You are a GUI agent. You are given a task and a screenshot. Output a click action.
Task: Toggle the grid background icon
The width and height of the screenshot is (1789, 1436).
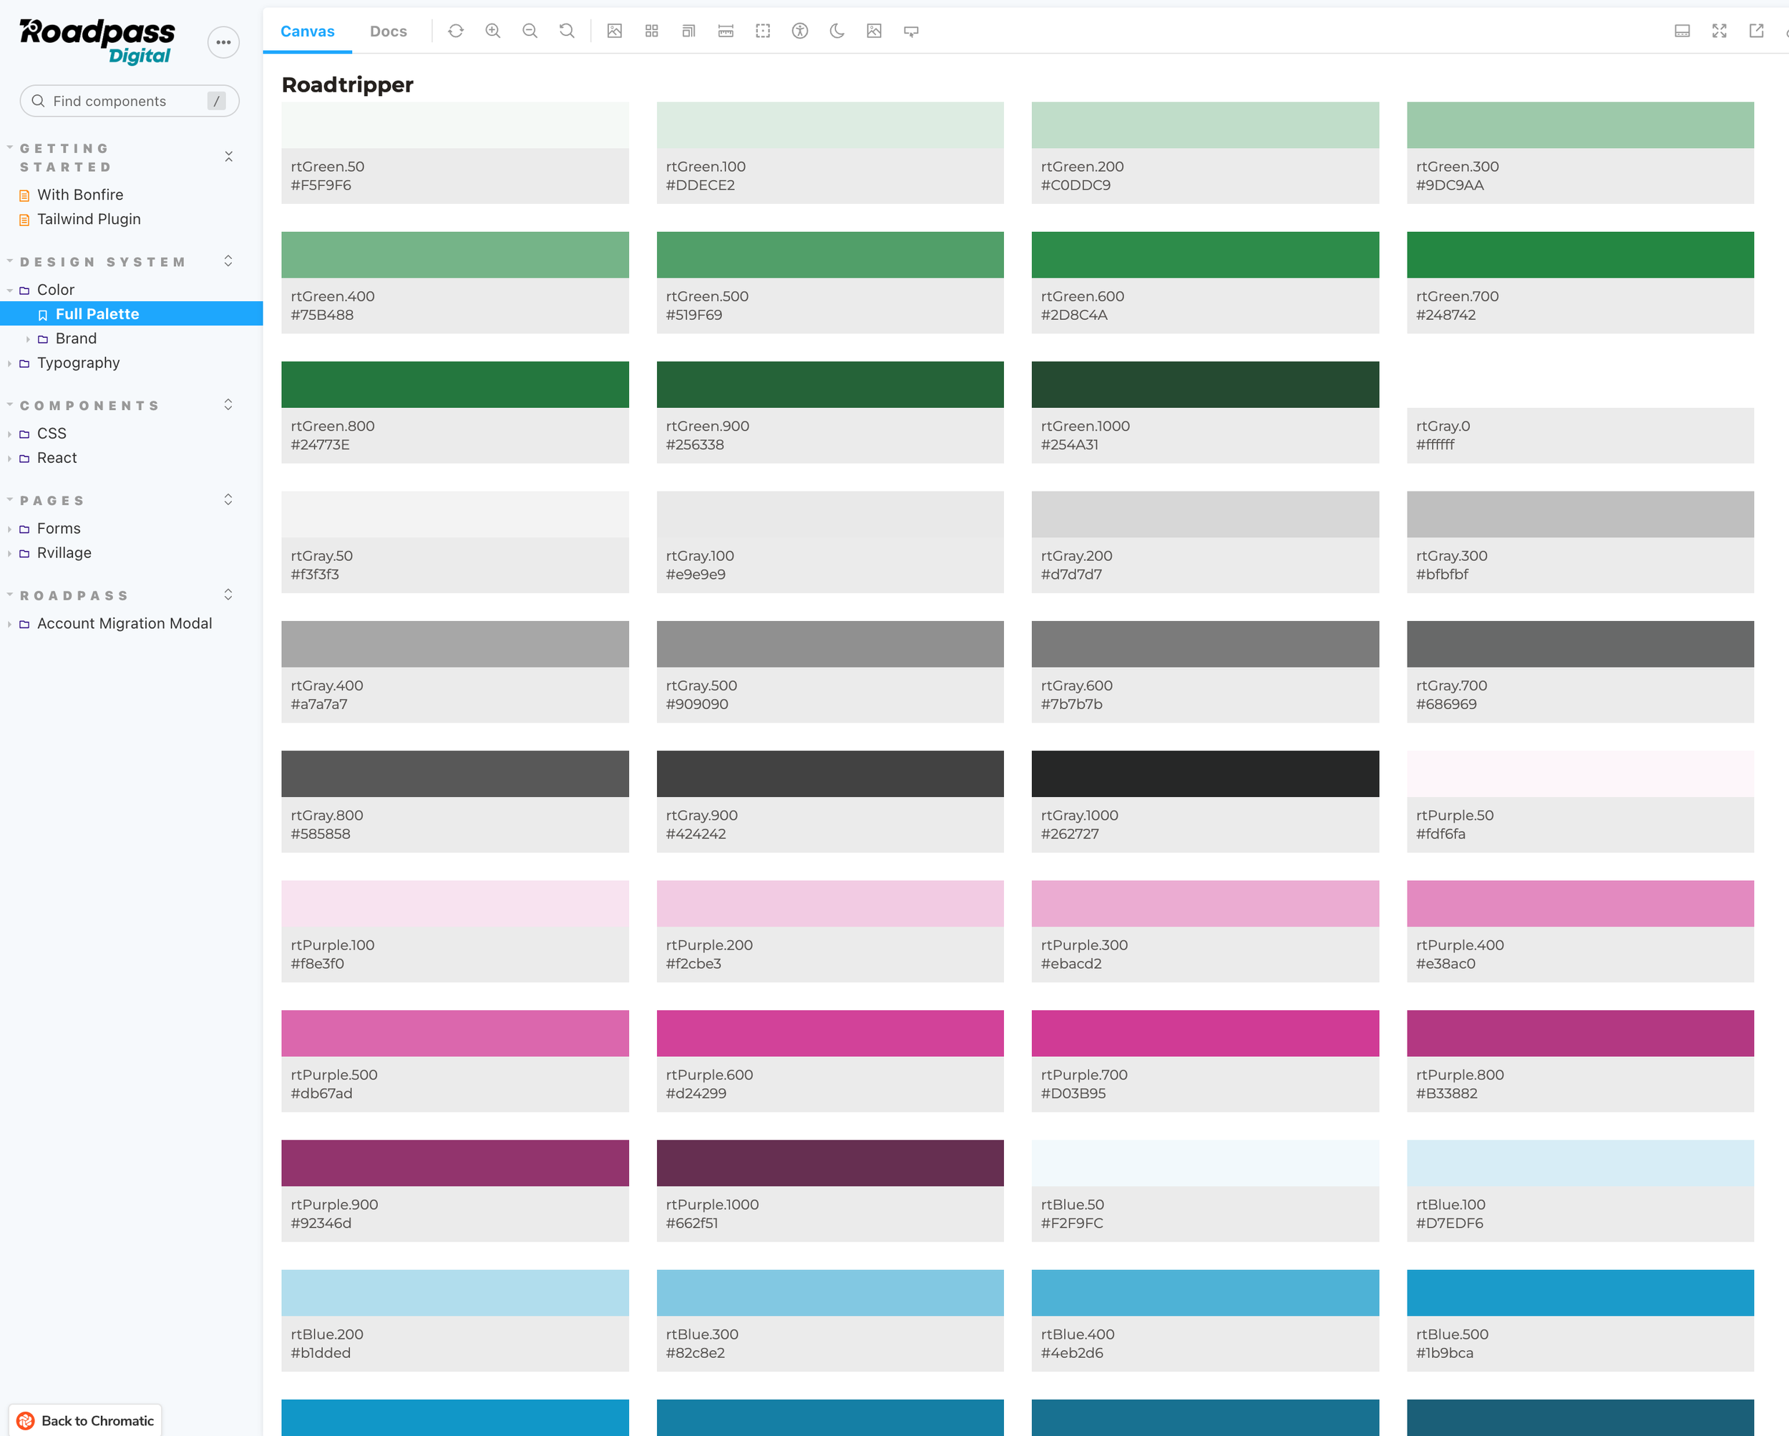tap(651, 31)
